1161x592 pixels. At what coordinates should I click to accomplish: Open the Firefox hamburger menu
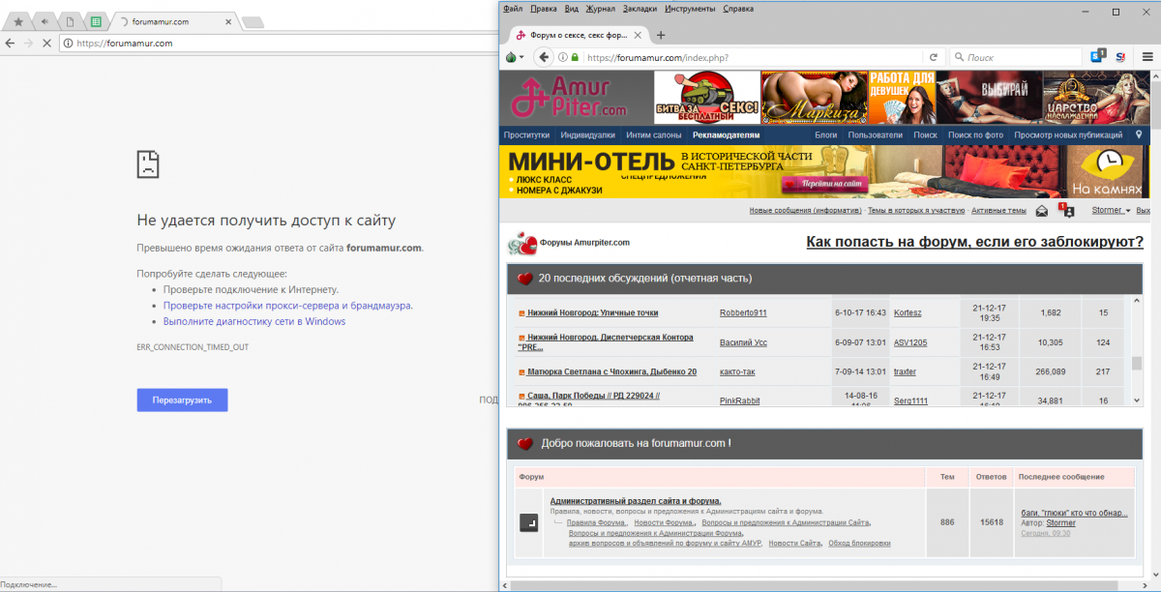pyautogui.click(x=1146, y=57)
